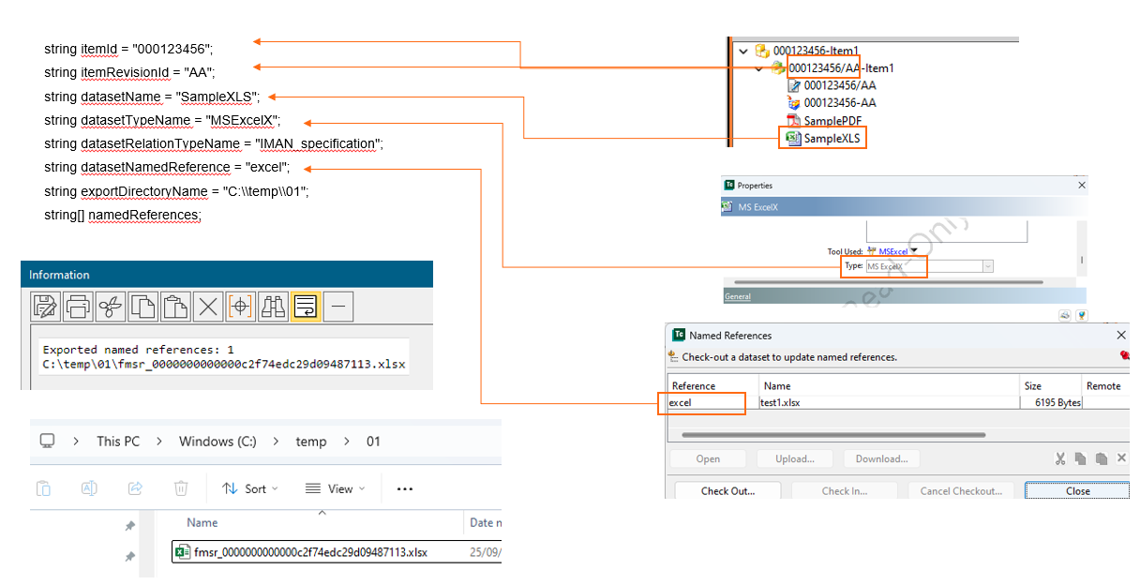The image size is (1140, 585).
Task: Expand chevron after This PC in breadcrumb
Action: pos(159,442)
